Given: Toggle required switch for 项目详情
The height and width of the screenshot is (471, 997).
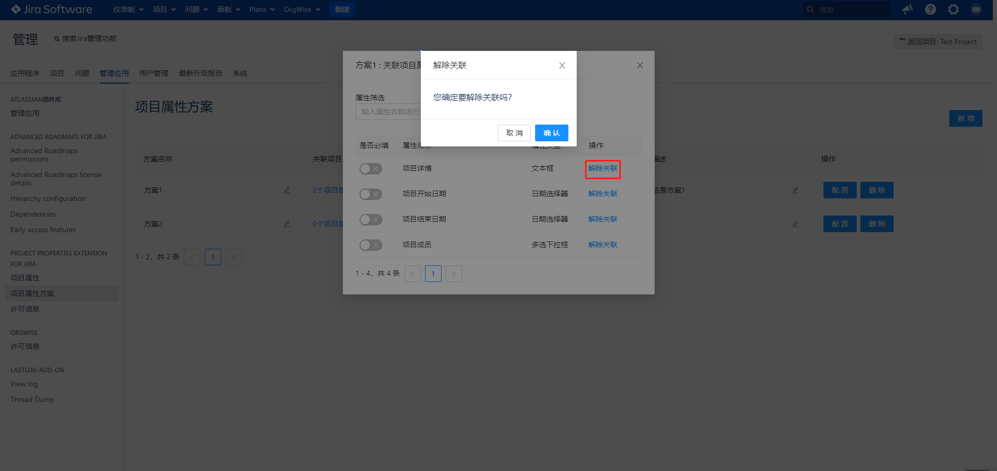Looking at the screenshot, I should pyautogui.click(x=370, y=169).
